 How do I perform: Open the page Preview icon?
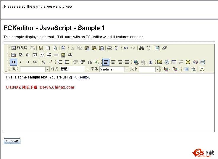click(x=55, y=48)
